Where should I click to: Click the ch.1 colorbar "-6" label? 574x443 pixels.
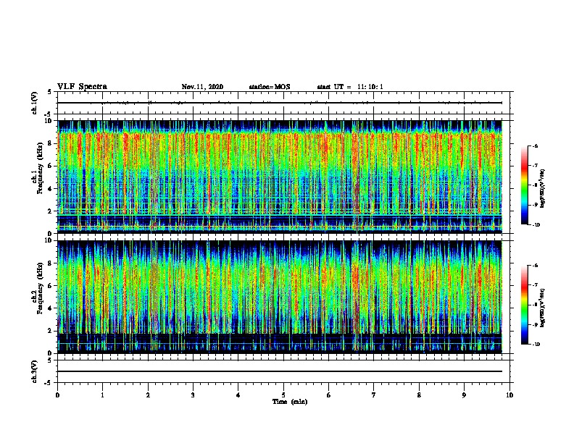point(535,146)
